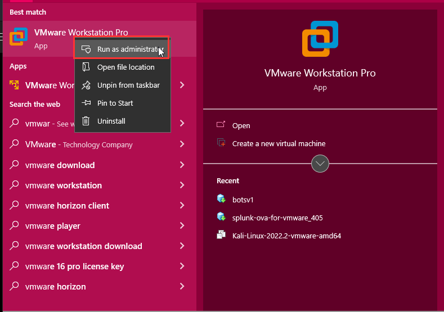Image resolution: width=444 pixels, height=312 pixels.
Task: Open the recent botsv1 item
Action: tap(243, 200)
